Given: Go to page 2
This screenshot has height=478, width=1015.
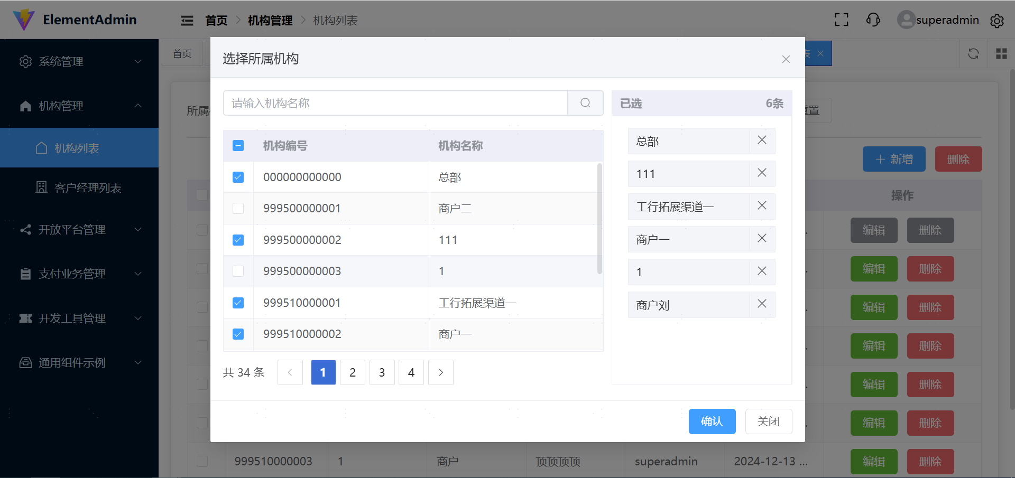Looking at the screenshot, I should click(353, 372).
